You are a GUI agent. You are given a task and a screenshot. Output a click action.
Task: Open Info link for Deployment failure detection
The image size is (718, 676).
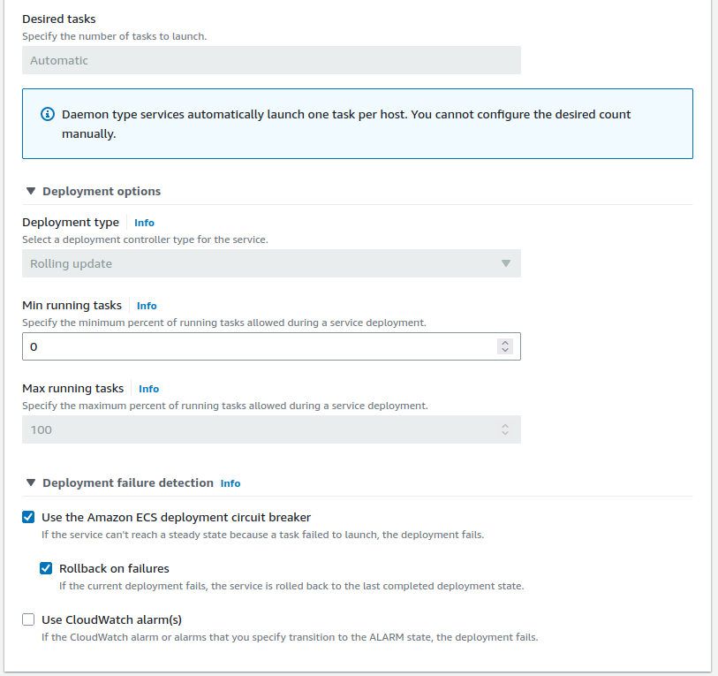[x=231, y=483]
